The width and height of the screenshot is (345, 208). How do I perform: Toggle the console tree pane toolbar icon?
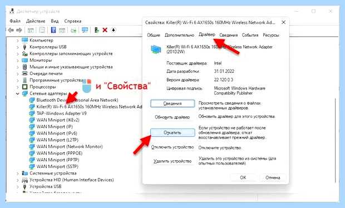[x=31, y=30]
